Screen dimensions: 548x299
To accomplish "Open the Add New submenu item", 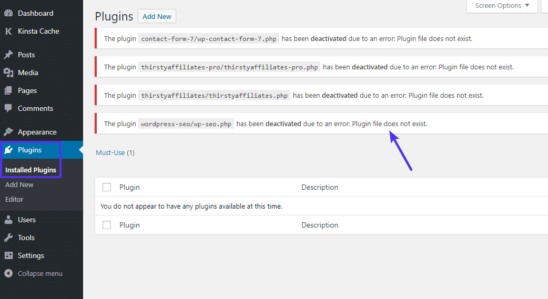I will tap(19, 184).
